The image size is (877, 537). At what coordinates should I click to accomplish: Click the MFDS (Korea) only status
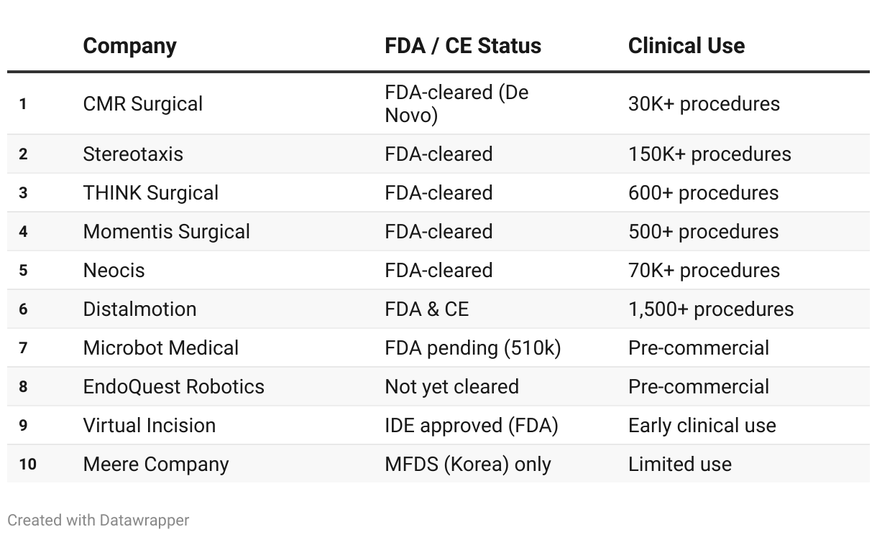coord(468,464)
